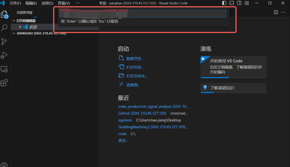Click 更多... to show more recents

pos(123,141)
